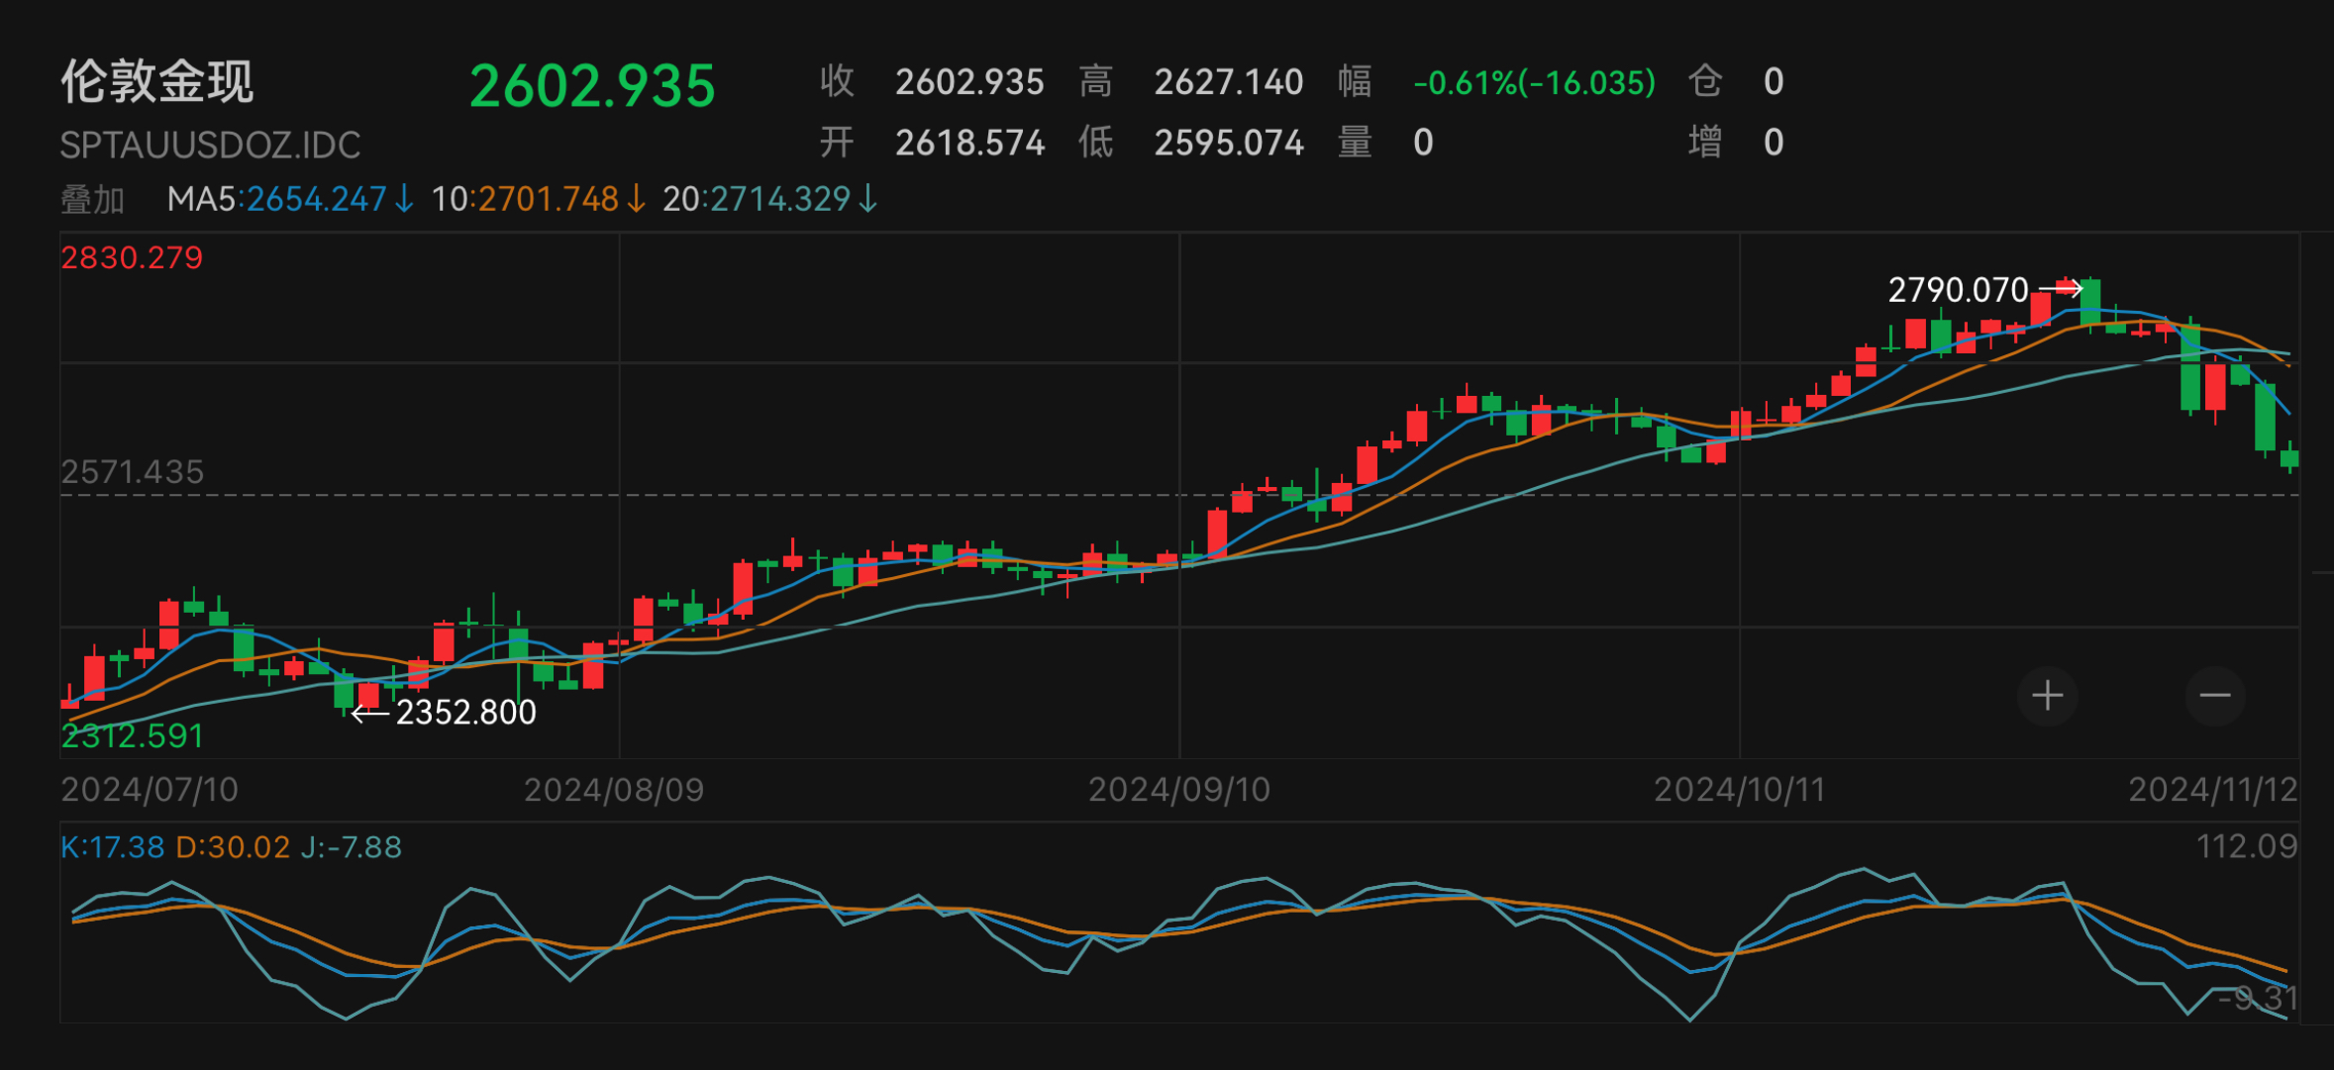Click the MA20 downward arrow indicator
The image size is (2334, 1070).
[x=868, y=199]
